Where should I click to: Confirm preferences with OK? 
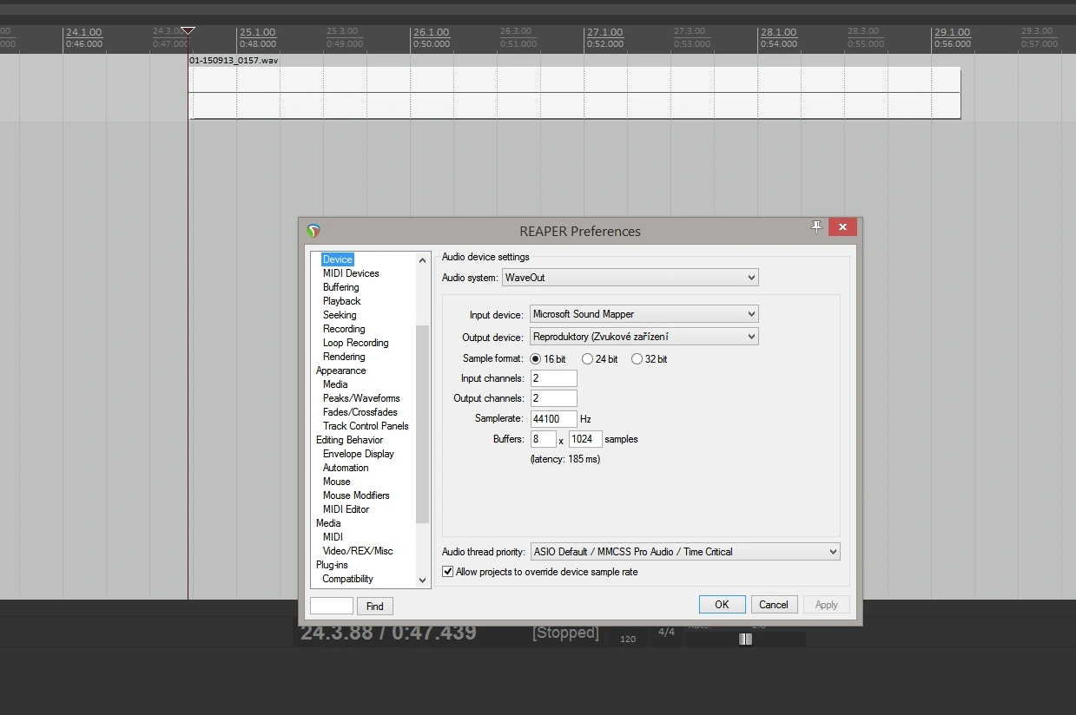tap(722, 605)
